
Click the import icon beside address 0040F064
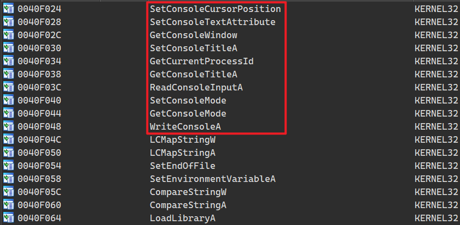[x=8, y=218]
